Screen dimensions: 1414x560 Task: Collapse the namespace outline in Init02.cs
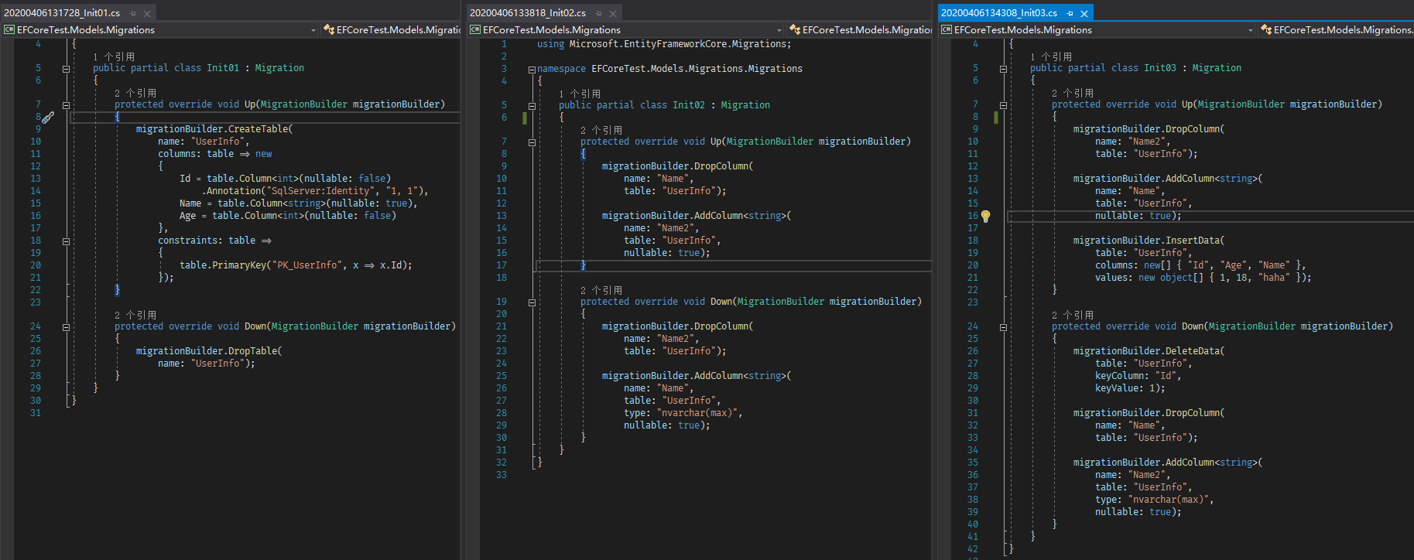pyautogui.click(x=532, y=70)
